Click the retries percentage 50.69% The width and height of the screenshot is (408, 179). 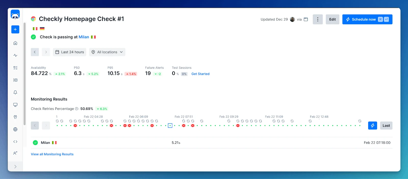pos(87,109)
